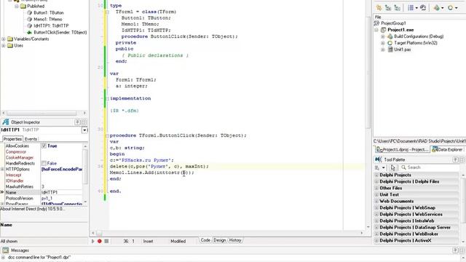The image size is (466, 262).
Task: Click the Messages panel icon
Action: (5, 250)
